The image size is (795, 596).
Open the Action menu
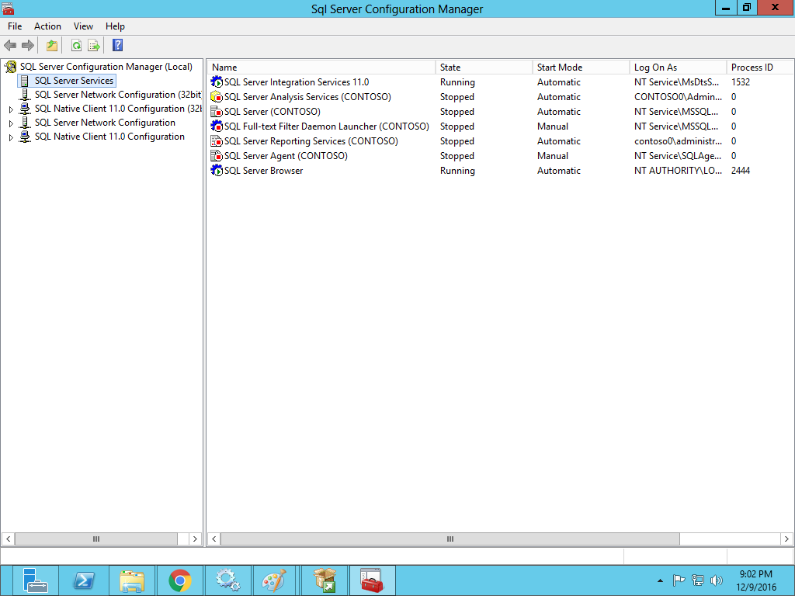47,26
